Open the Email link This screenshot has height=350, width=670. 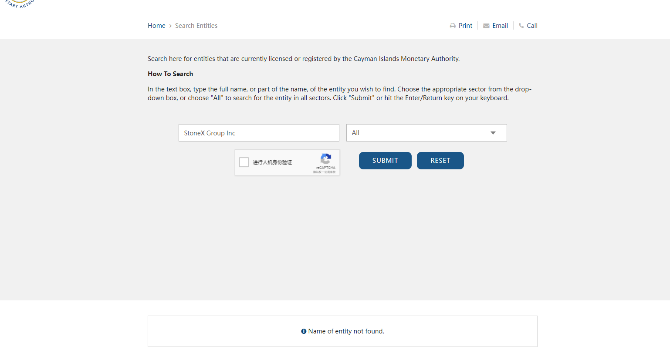(500, 26)
